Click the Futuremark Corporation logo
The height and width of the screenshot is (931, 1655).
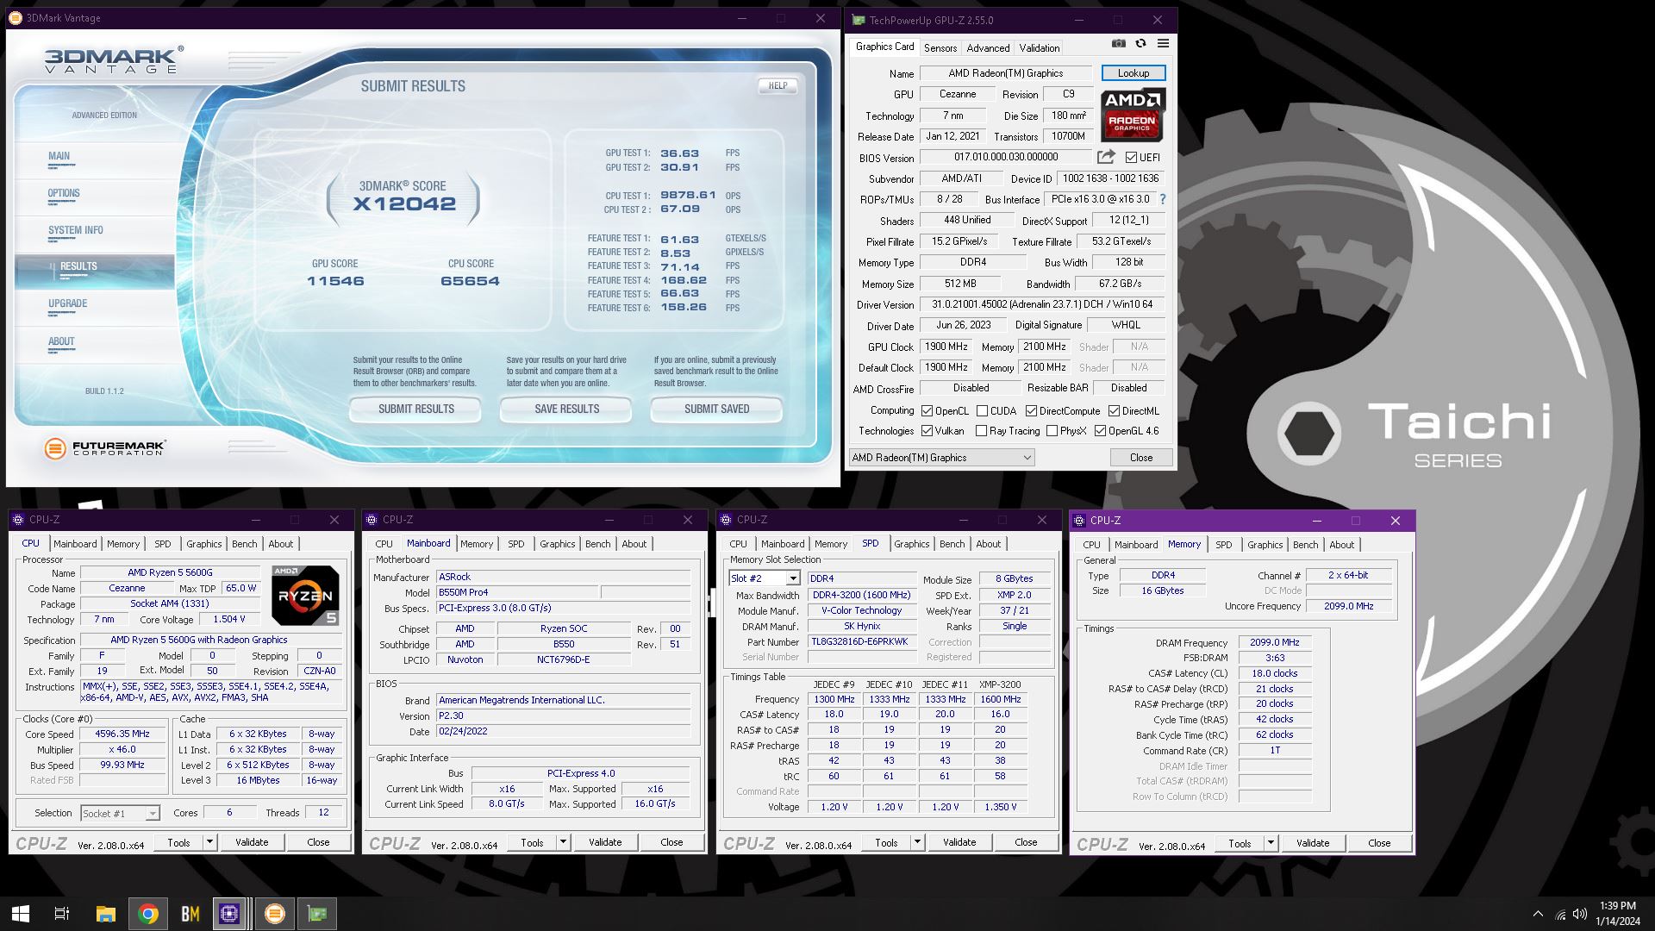tap(105, 448)
